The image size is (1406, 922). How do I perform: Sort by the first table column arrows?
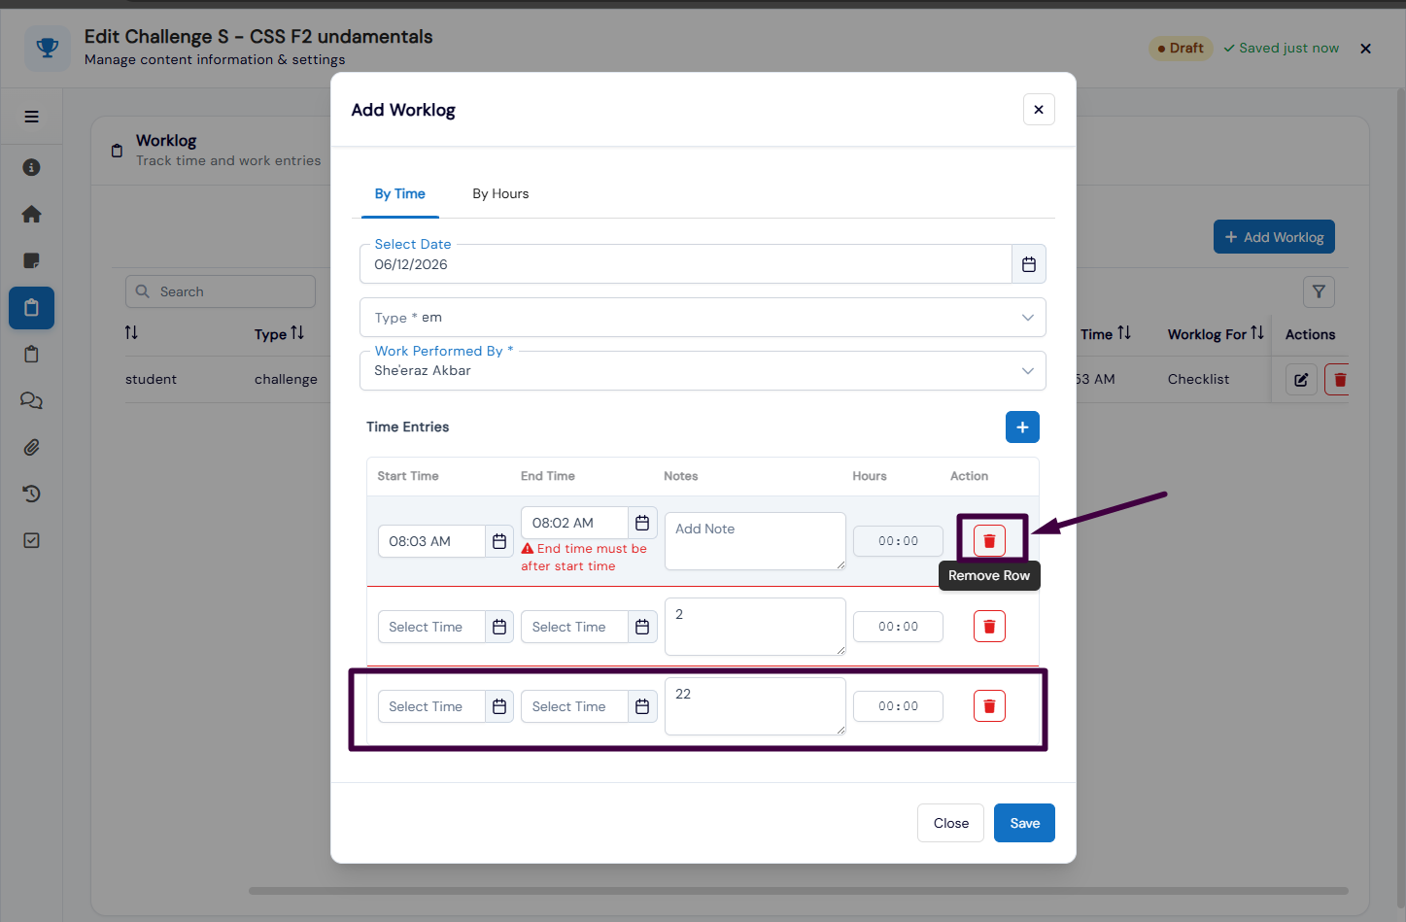tap(131, 333)
